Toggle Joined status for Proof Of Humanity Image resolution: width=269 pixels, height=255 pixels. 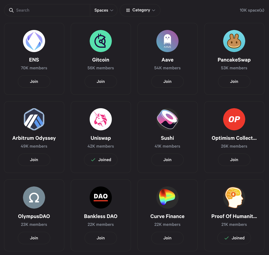pos(234,238)
